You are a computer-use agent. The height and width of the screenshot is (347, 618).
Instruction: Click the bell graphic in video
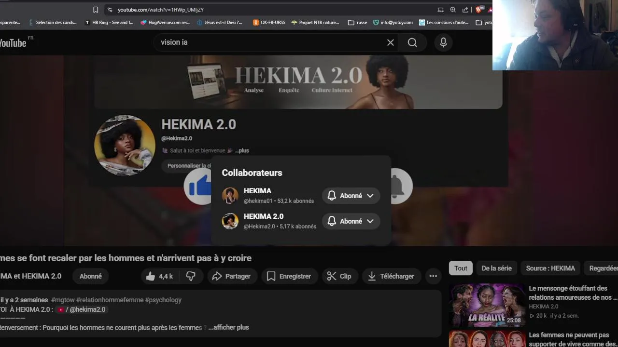click(401, 186)
